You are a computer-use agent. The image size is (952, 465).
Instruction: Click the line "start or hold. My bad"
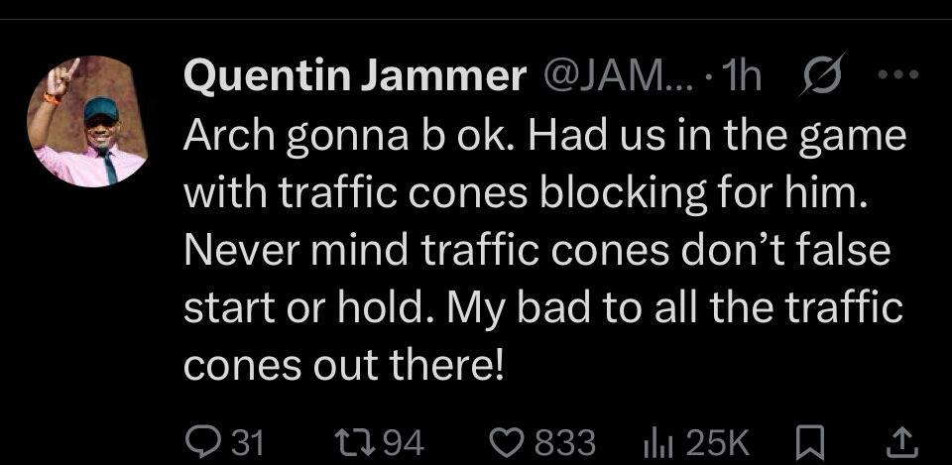point(542,308)
